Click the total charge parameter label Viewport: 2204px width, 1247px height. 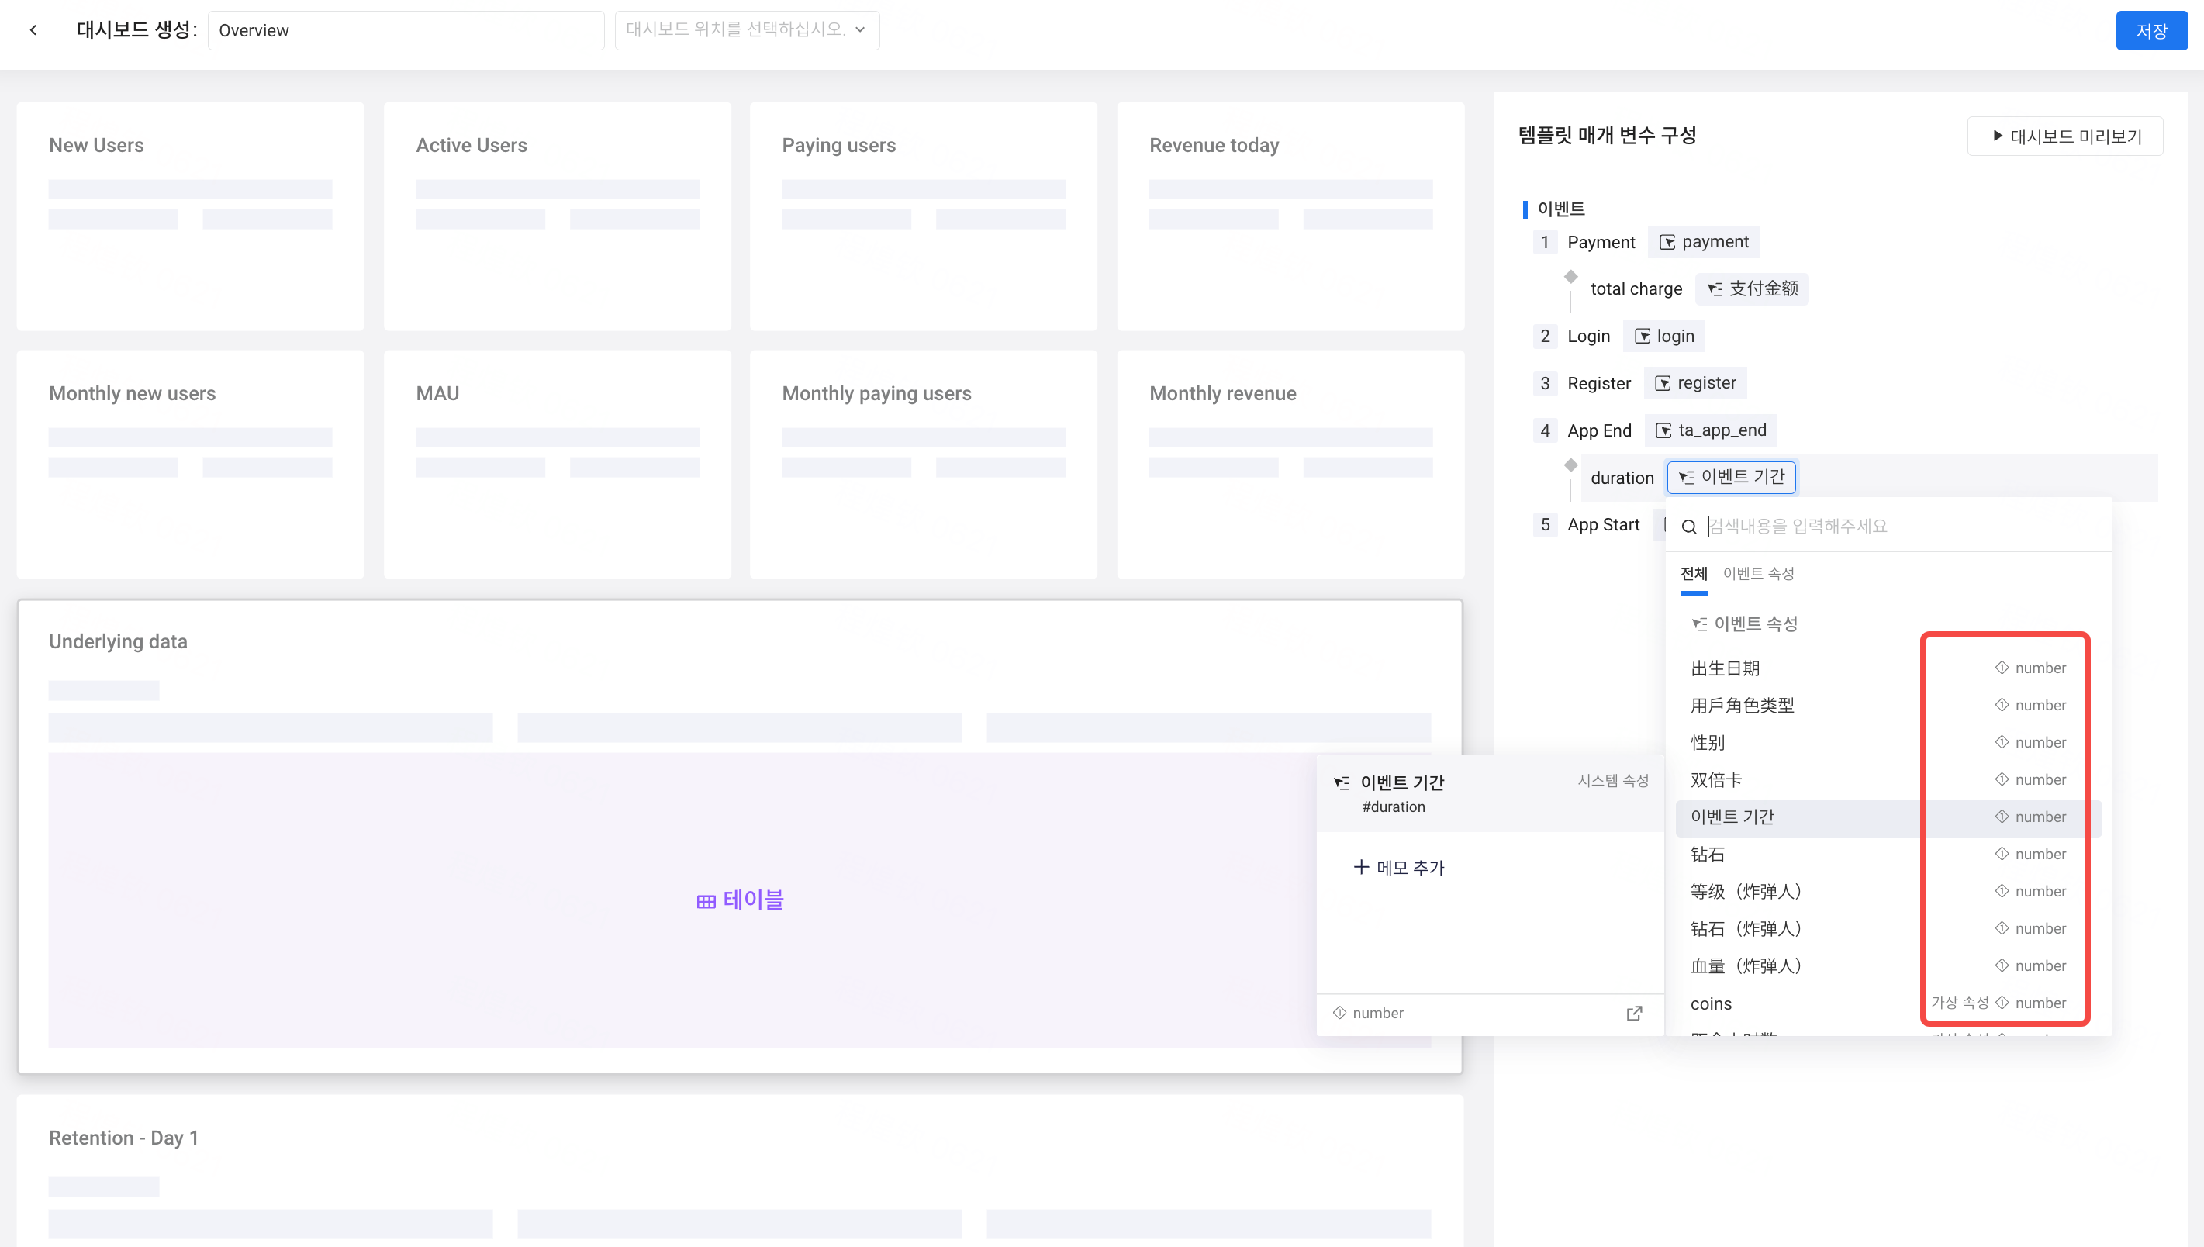(x=1636, y=289)
